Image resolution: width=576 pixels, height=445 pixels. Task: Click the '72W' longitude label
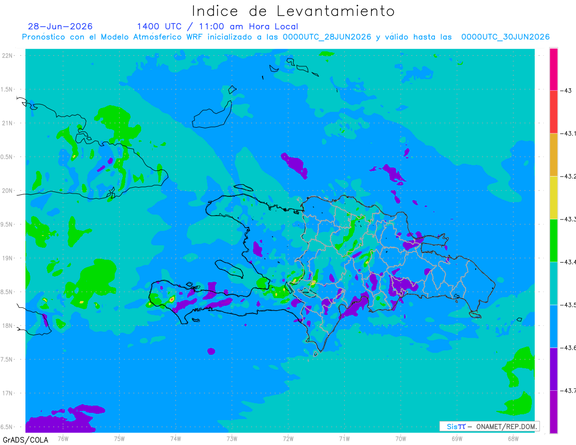pyautogui.click(x=288, y=438)
